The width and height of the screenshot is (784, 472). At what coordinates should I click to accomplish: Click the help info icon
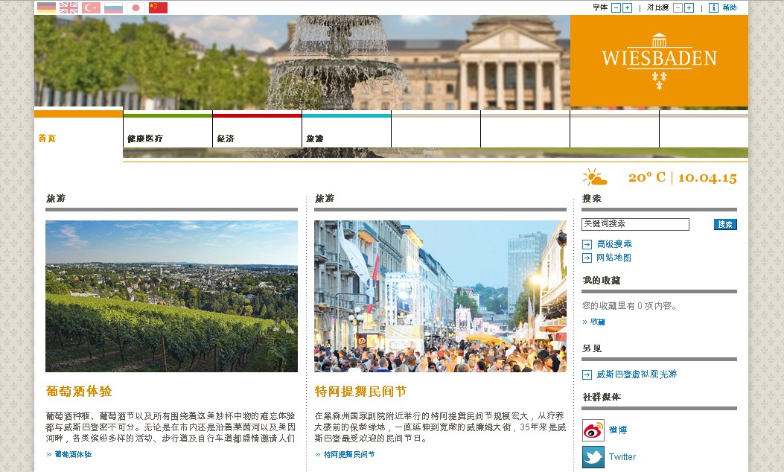coord(713,7)
